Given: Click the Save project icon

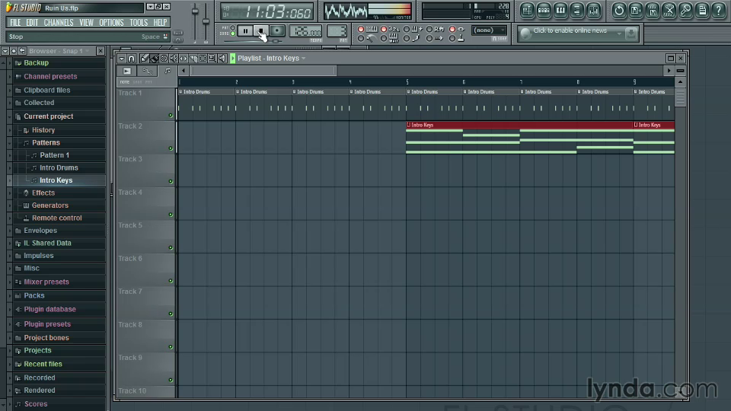Looking at the screenshot, I should click(x=636, y=10).
